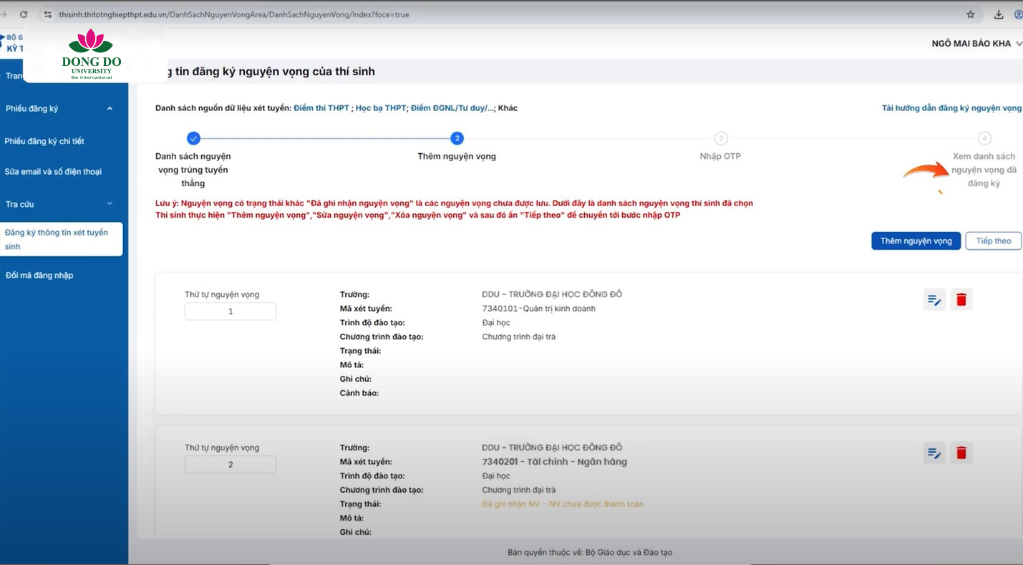The image size is (1023, 565).
Task: Click the text 7340101 - Quản trị kinh doanh
Action: [539, 309]
